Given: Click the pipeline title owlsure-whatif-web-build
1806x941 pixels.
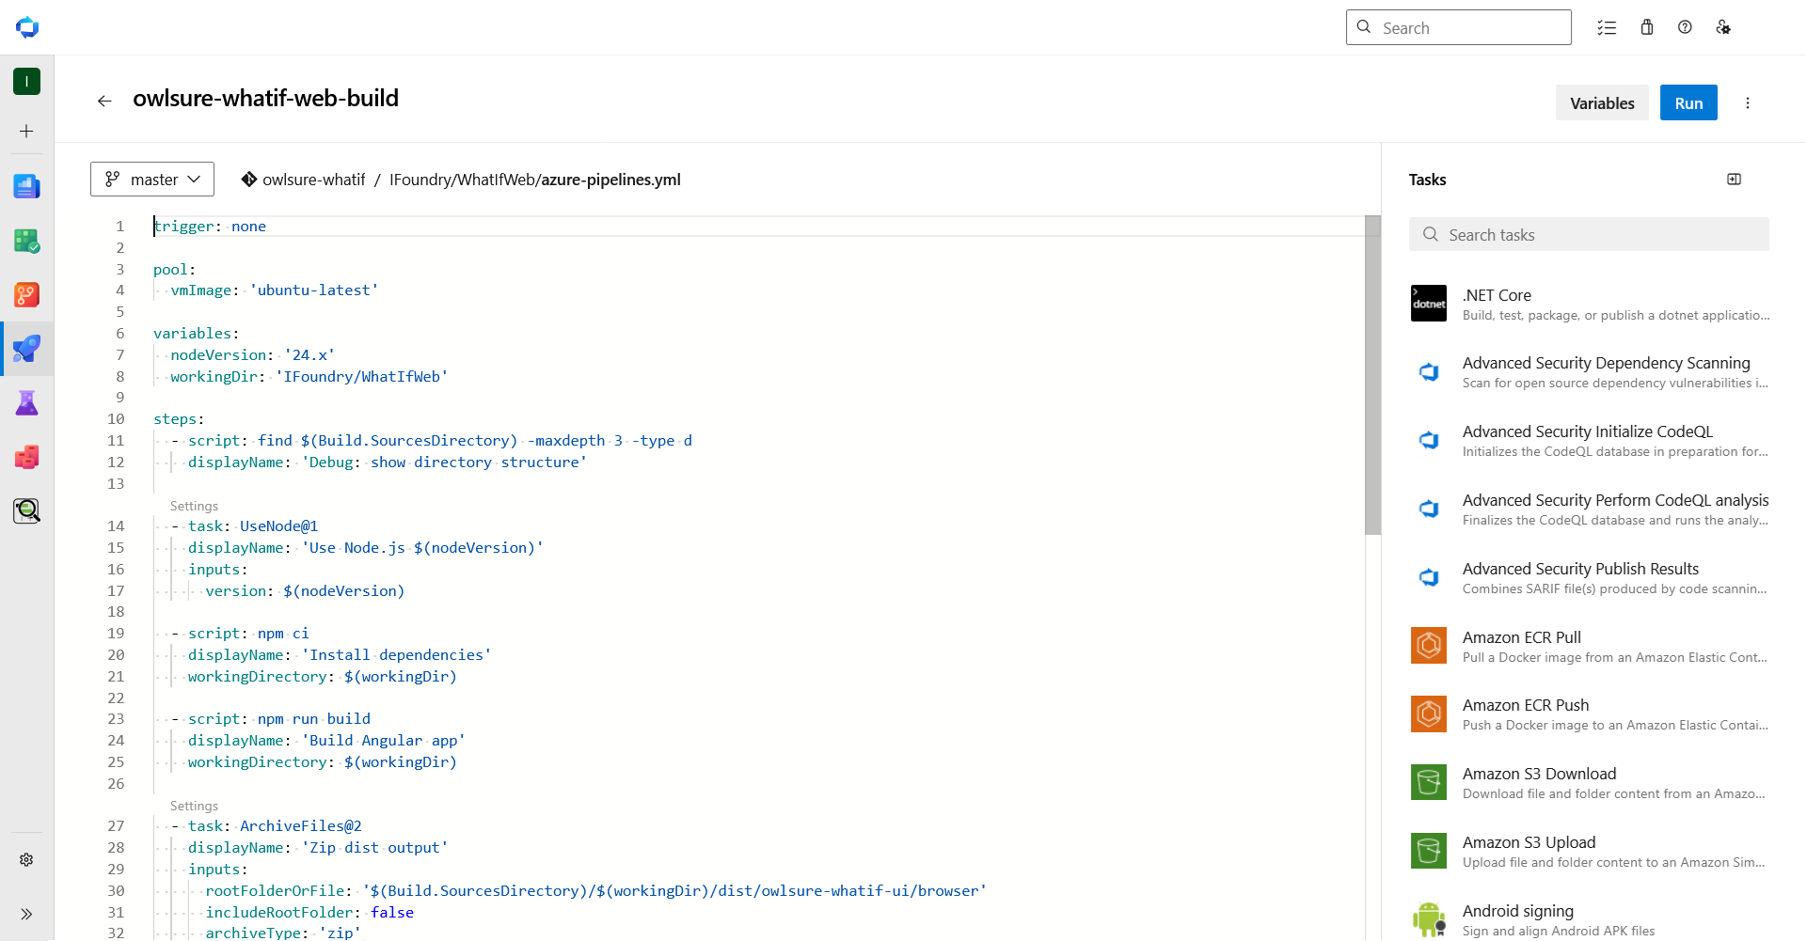Looking at the screenshot, I should 265,99.
